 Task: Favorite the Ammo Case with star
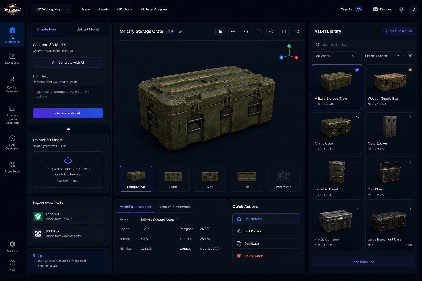(x=357, y=118)
